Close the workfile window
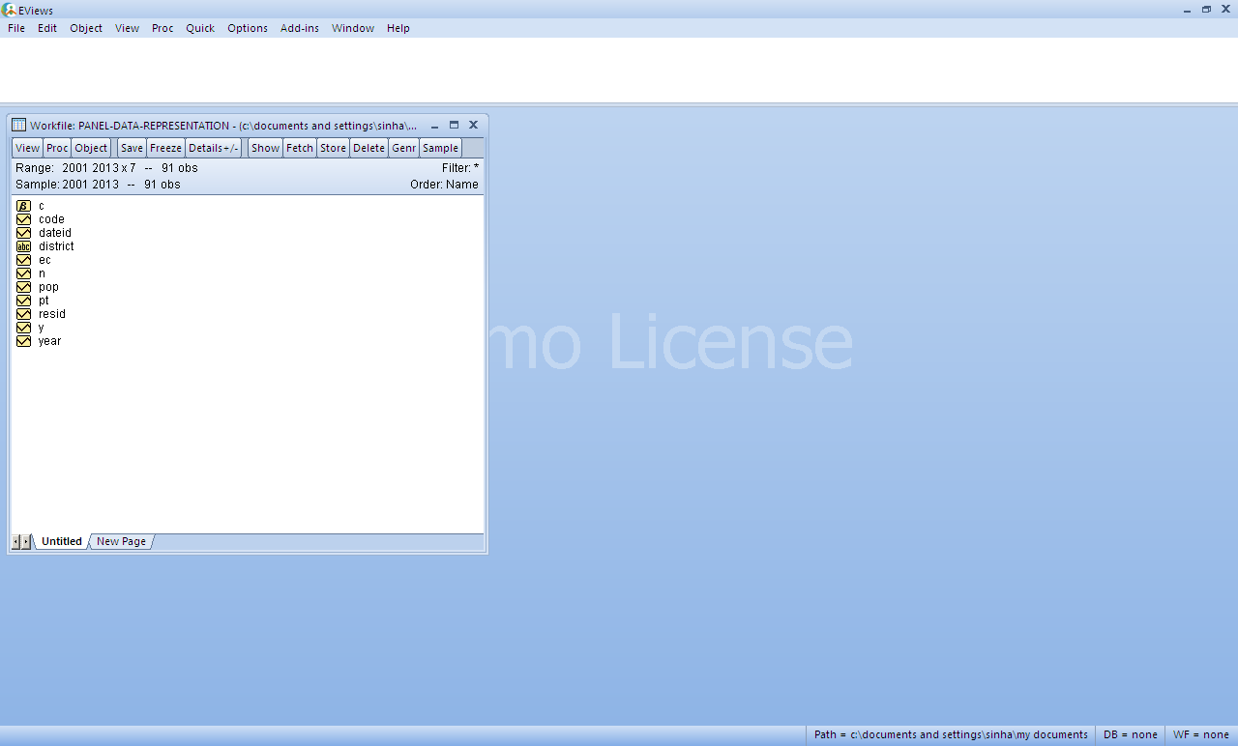 pos(473,126)
